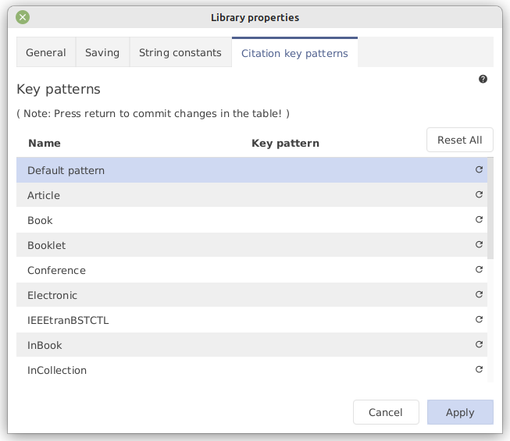Reset the Default pattern row icon
Viewport: 510px width, 441px height.
point(480,169)
